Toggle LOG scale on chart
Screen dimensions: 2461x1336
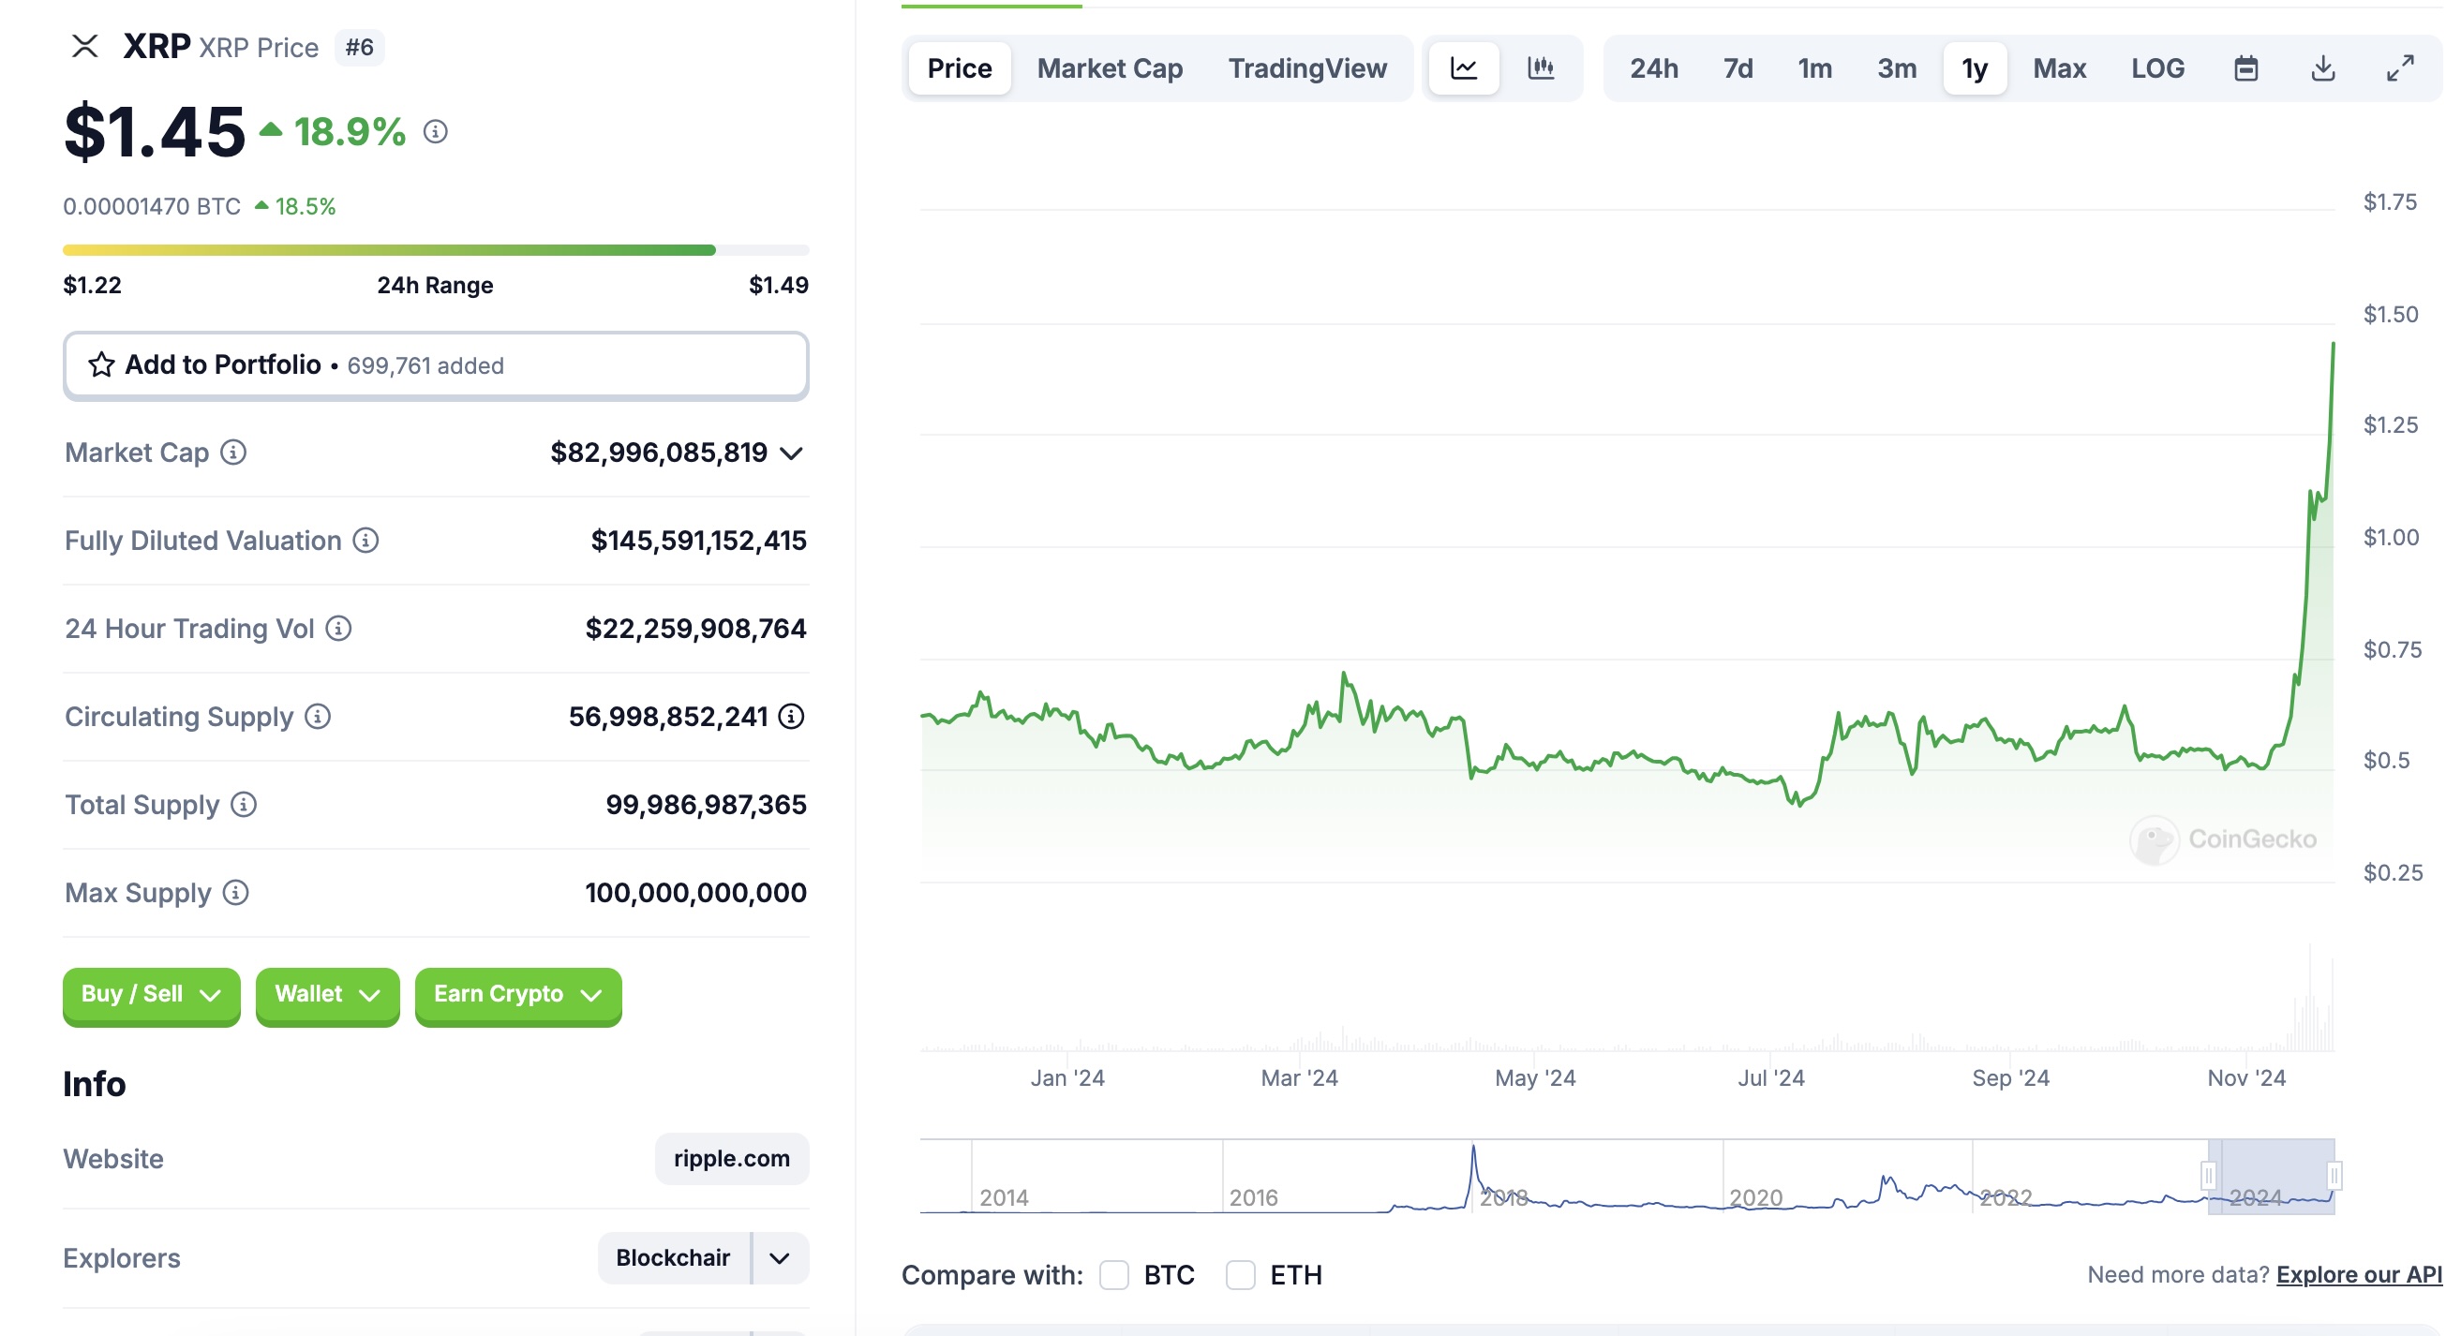(x=2157, y=67)
